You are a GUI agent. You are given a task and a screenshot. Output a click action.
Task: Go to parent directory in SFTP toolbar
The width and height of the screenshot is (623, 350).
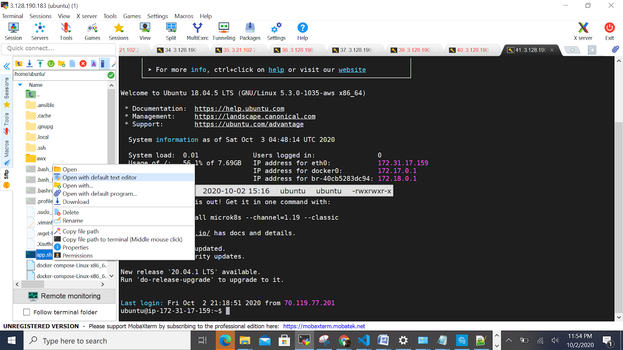click(x=19, y=63)
